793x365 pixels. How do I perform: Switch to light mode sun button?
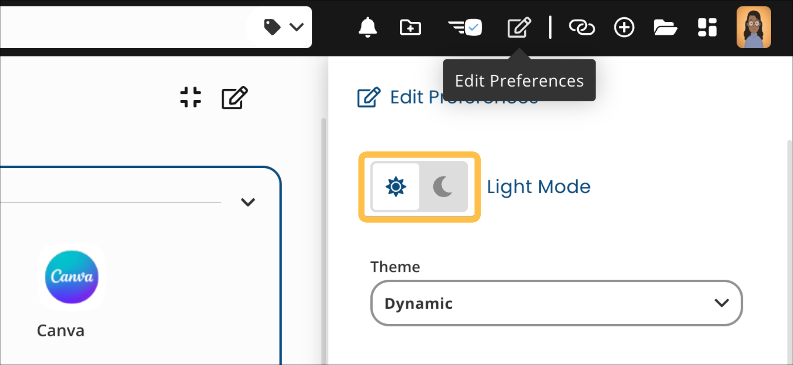(396, 187)
